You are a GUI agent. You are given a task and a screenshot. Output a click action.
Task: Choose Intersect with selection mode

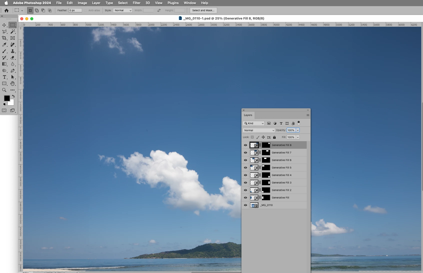pyautogui.click(x=50, y=10)
